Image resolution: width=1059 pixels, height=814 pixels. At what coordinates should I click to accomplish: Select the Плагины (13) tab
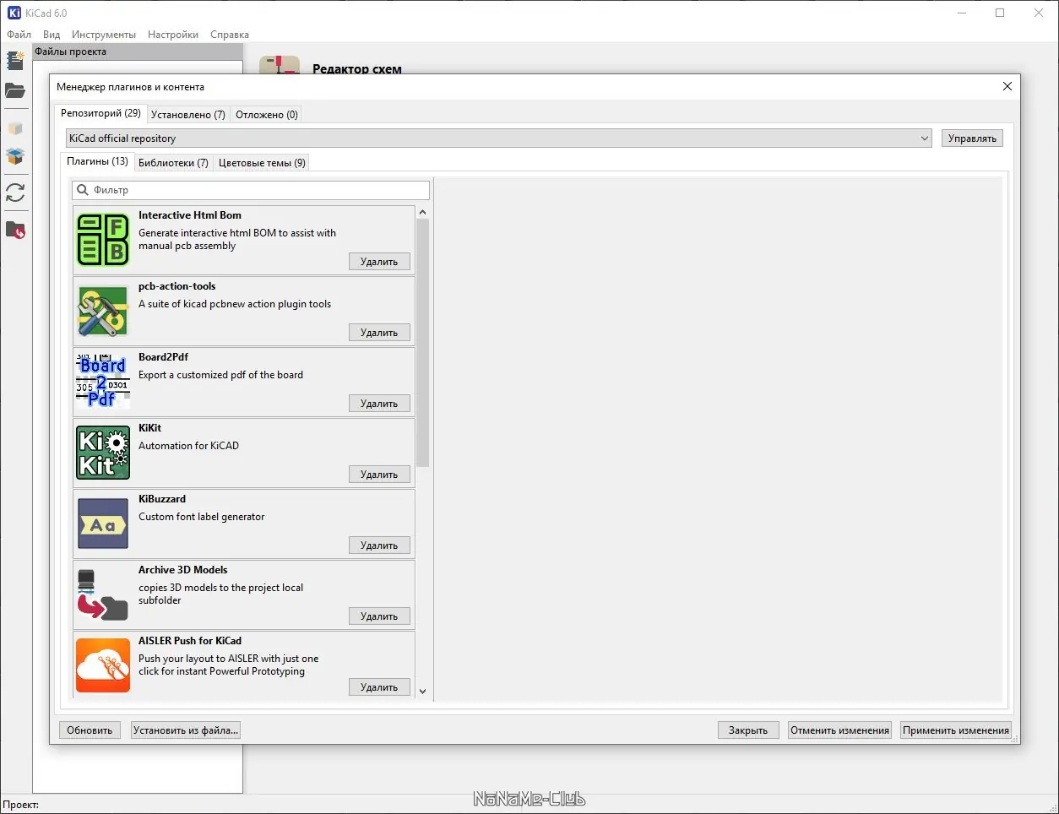[97, 161]
